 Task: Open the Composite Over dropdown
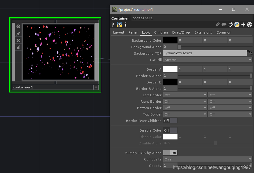[x=207, y=159]
